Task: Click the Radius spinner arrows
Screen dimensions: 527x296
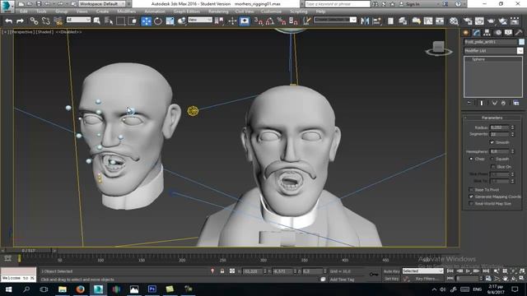Action: pyautogui.click(x=512, y=127)
